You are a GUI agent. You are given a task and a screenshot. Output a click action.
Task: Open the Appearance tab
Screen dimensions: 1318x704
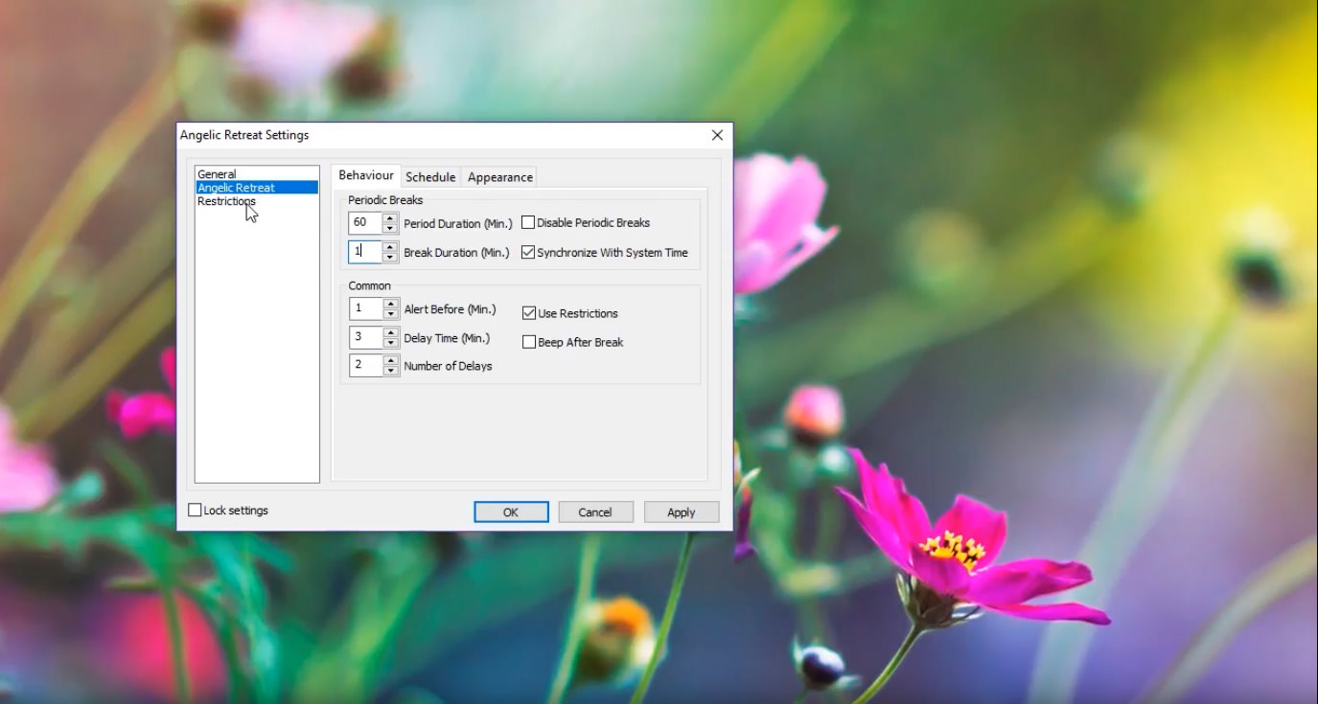[499, 177]
